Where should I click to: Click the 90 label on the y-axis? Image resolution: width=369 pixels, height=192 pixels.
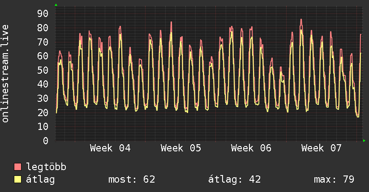click(x=43, y=13)
